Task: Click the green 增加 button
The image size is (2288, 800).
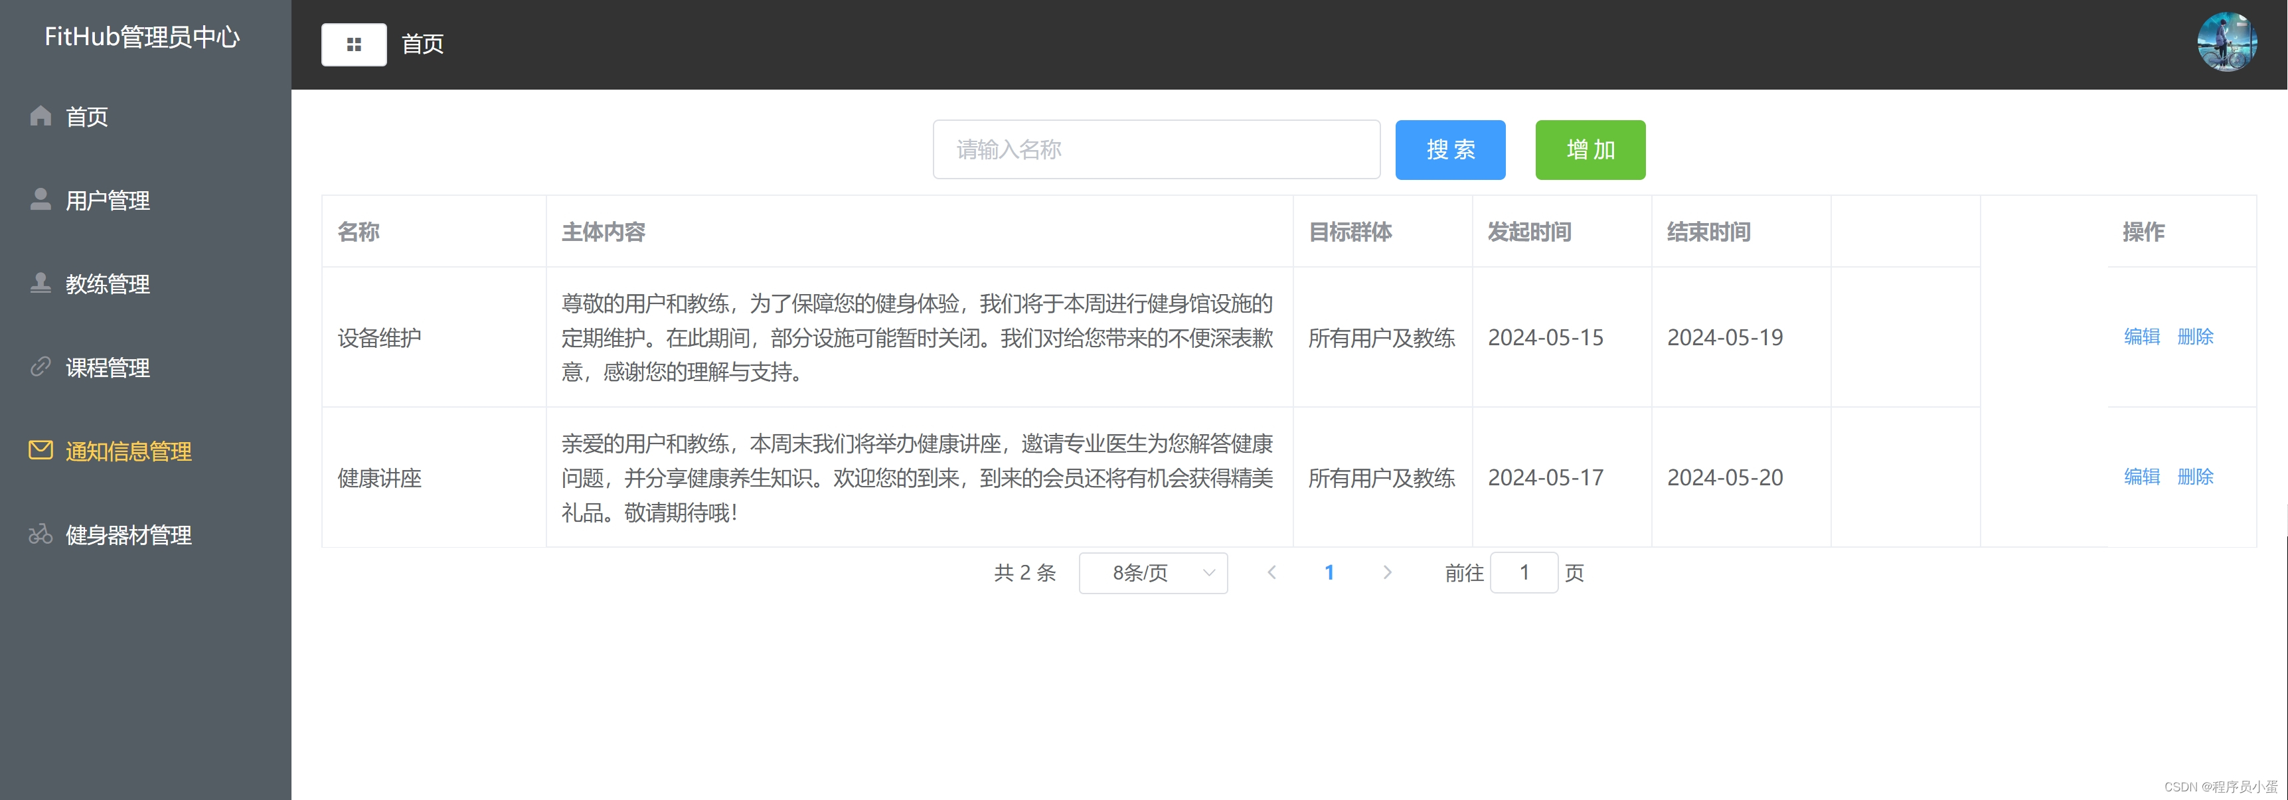Action: [1589, 150]
